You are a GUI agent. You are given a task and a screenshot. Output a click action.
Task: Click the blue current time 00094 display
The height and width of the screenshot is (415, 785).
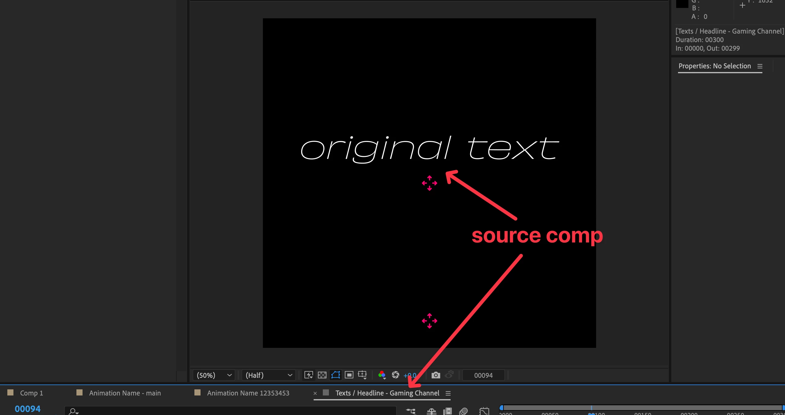tap(28, 409)
